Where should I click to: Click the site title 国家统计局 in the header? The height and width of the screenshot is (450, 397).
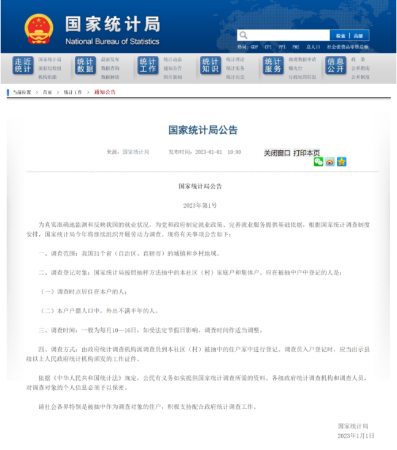(113, 24)
